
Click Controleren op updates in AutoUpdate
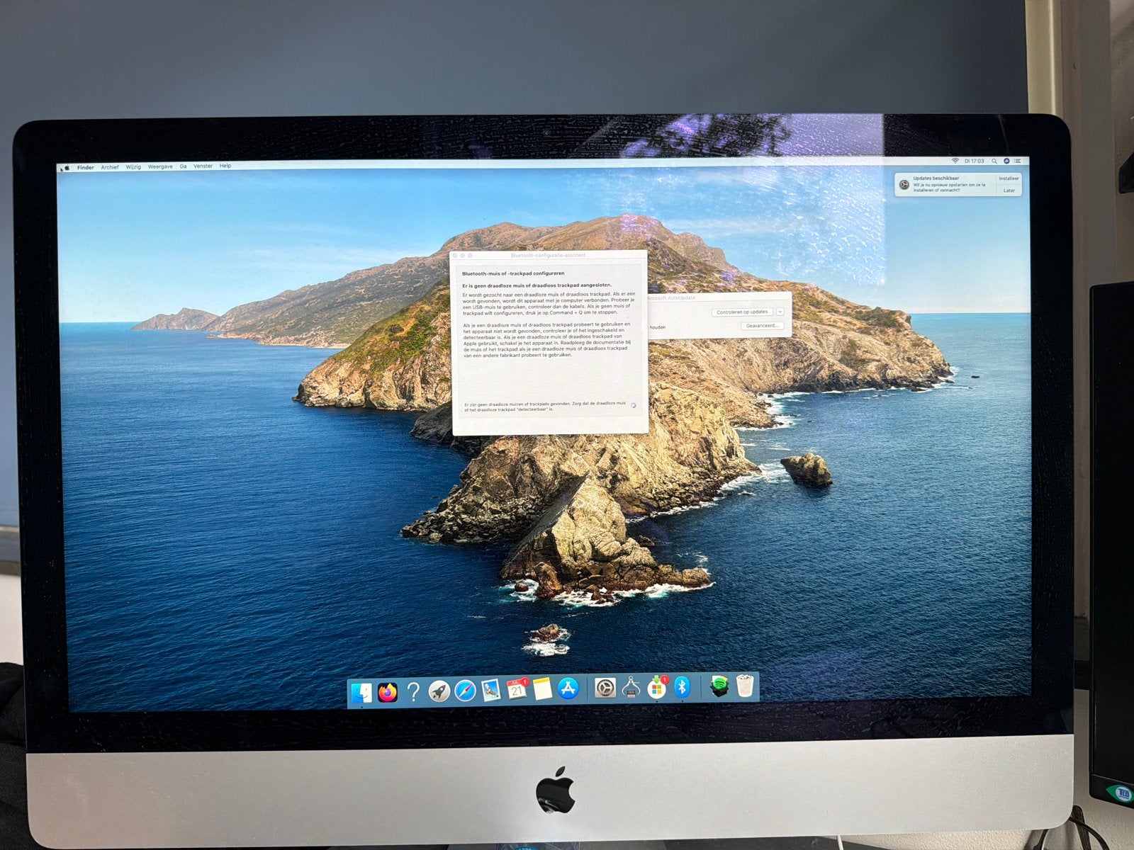point(742,312)
